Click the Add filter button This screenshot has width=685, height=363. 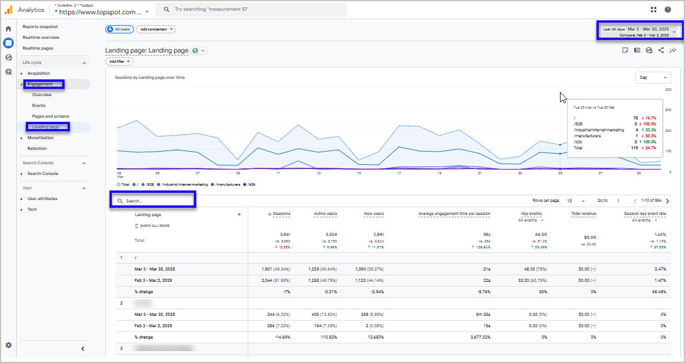[x=118, y=61]
